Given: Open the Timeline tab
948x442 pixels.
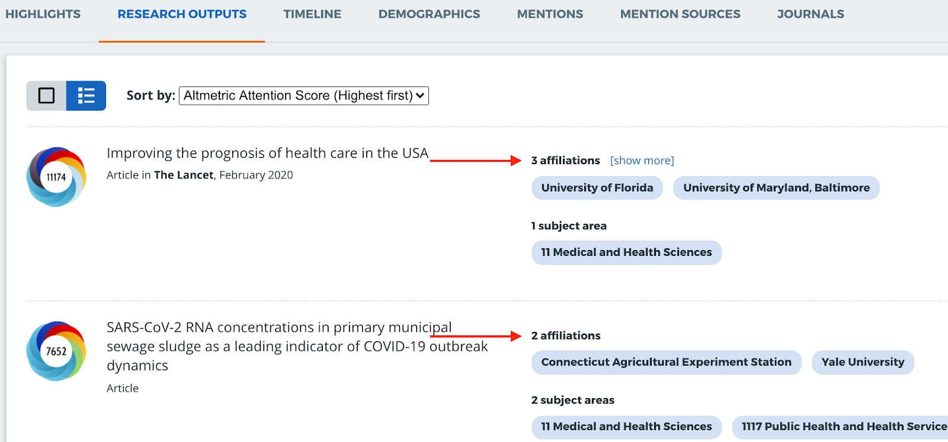Looking at the screenshot, I should (x=312, y=14).
